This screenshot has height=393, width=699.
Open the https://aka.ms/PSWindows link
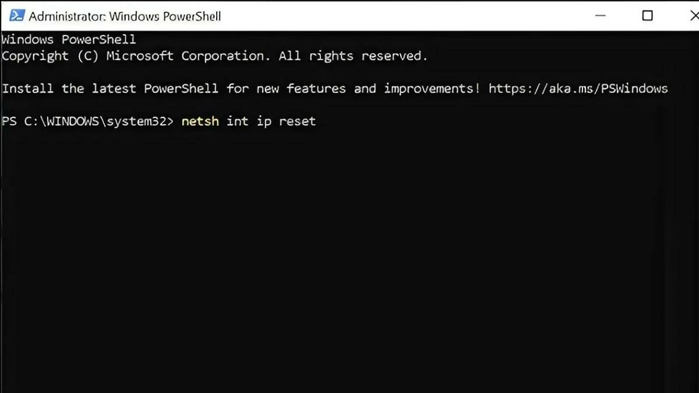(x=578, y=88)
